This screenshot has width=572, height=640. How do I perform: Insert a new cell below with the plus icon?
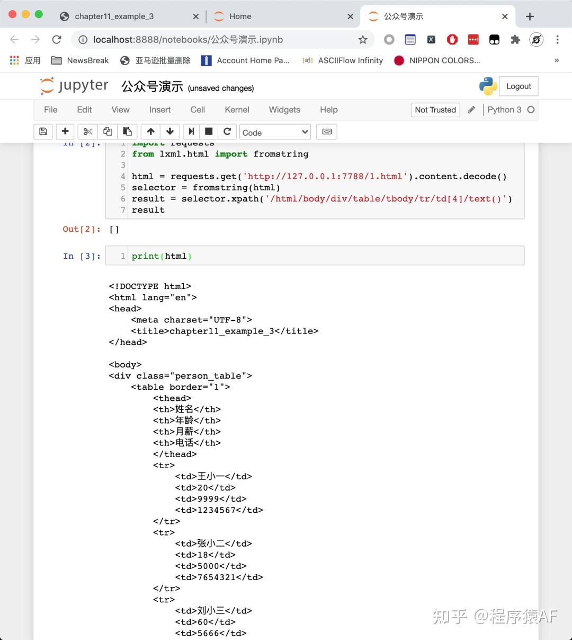coord(65,131)
